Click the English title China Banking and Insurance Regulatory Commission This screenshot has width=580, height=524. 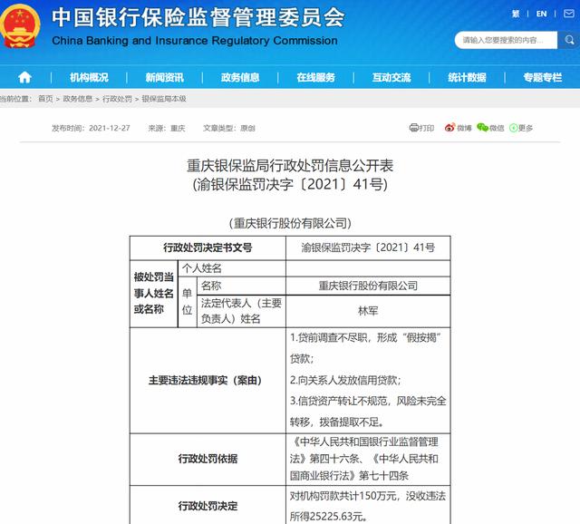[195, 40]
